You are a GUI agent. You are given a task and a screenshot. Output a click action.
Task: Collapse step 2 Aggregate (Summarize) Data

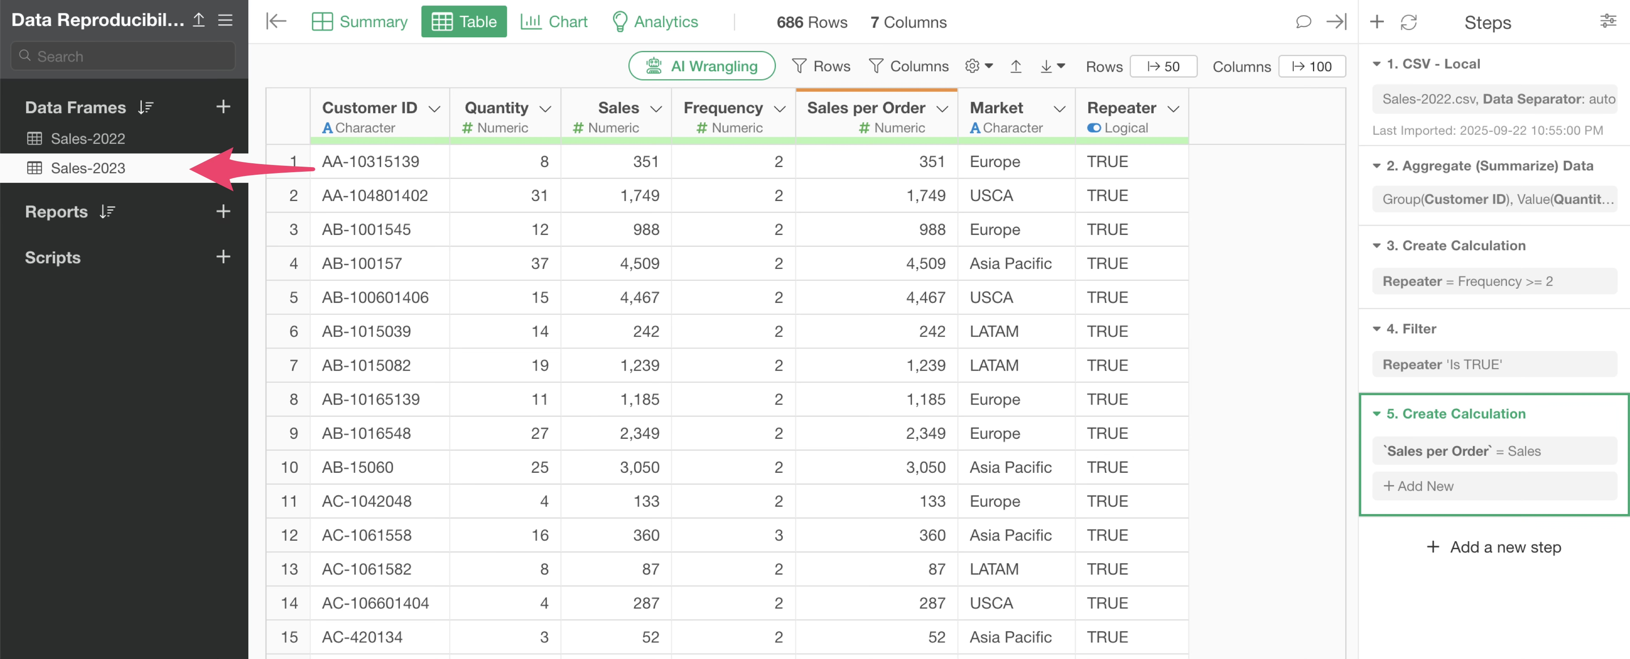(1376, 166)
